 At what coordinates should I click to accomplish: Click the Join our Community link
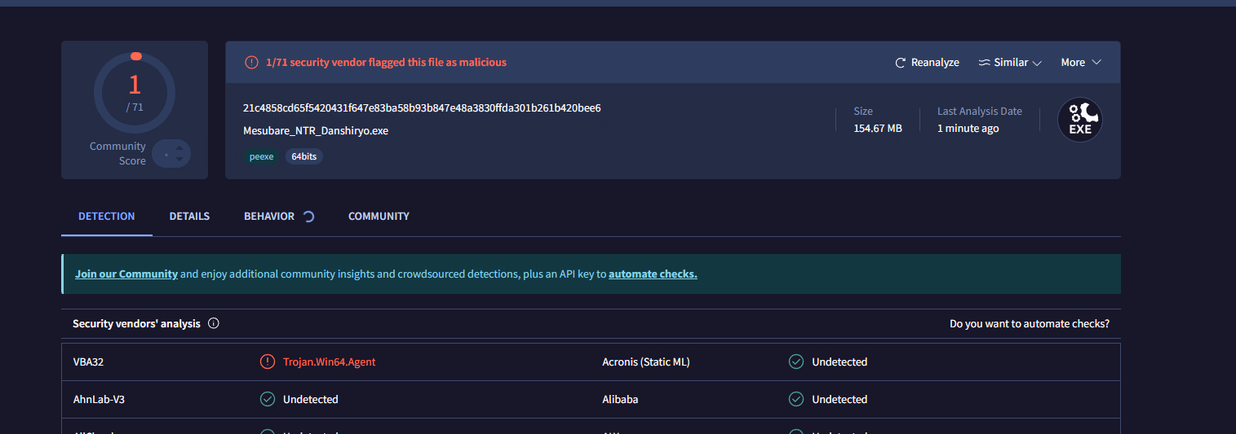126,274
